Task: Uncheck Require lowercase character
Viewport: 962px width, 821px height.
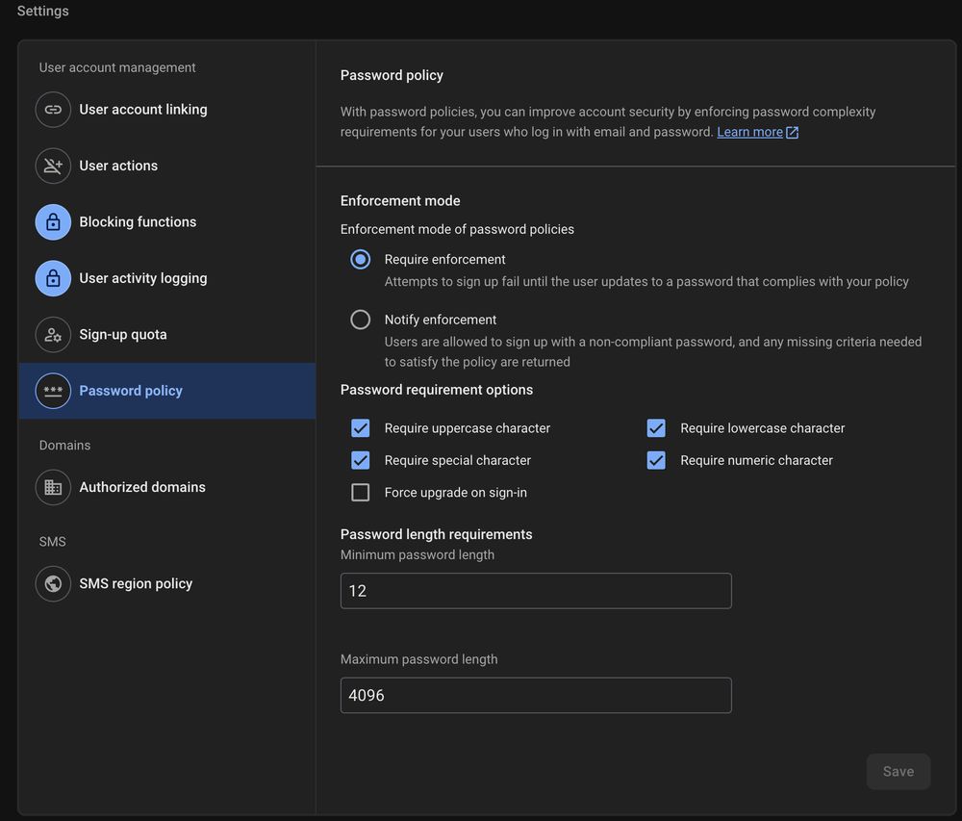Action: (x=656, y=428)
